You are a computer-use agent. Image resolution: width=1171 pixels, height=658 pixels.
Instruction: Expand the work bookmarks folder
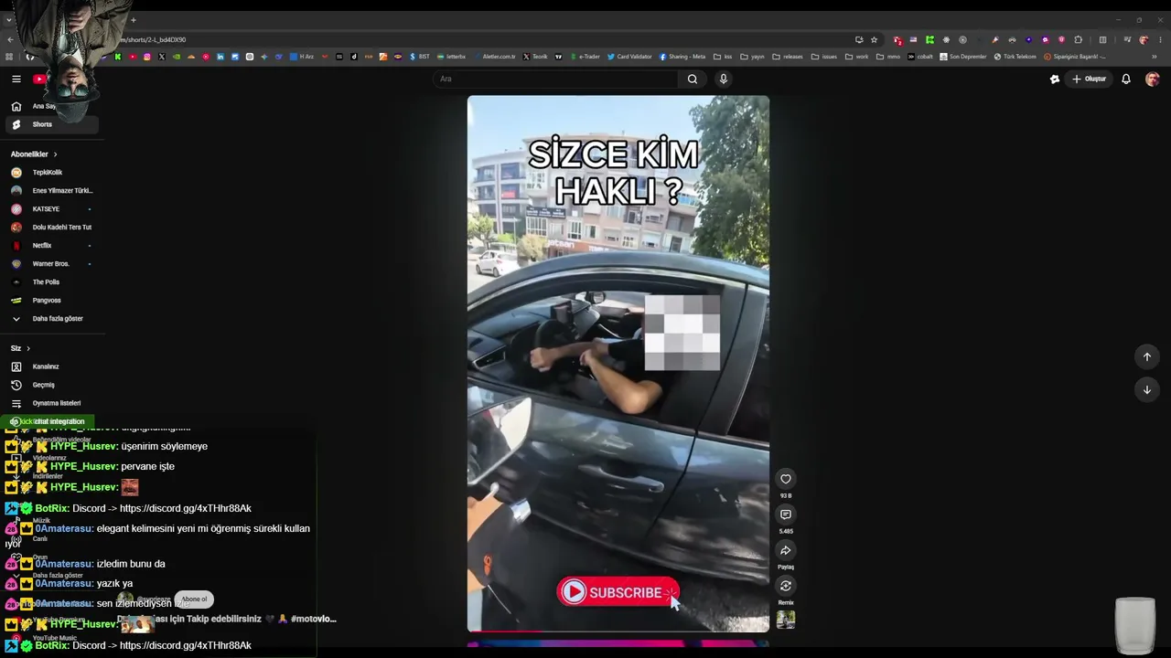tap(857, 57)
